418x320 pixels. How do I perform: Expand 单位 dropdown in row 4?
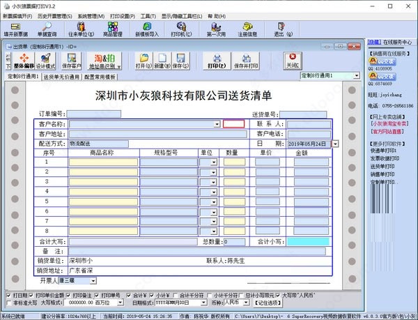coord(214,192)
